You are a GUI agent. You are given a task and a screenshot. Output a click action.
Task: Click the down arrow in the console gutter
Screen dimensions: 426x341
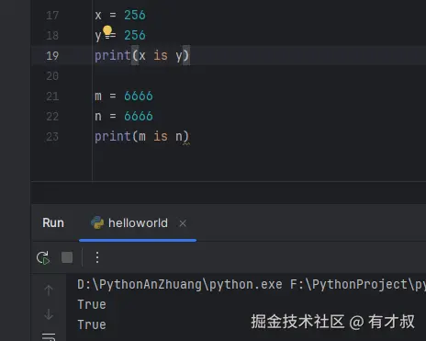tap(49, 314)
